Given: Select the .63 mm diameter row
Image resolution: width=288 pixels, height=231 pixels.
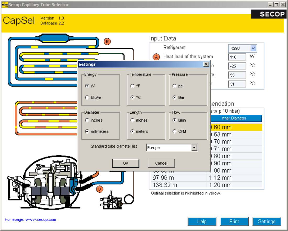Looking at the screenshot, I should coord(236,134).
